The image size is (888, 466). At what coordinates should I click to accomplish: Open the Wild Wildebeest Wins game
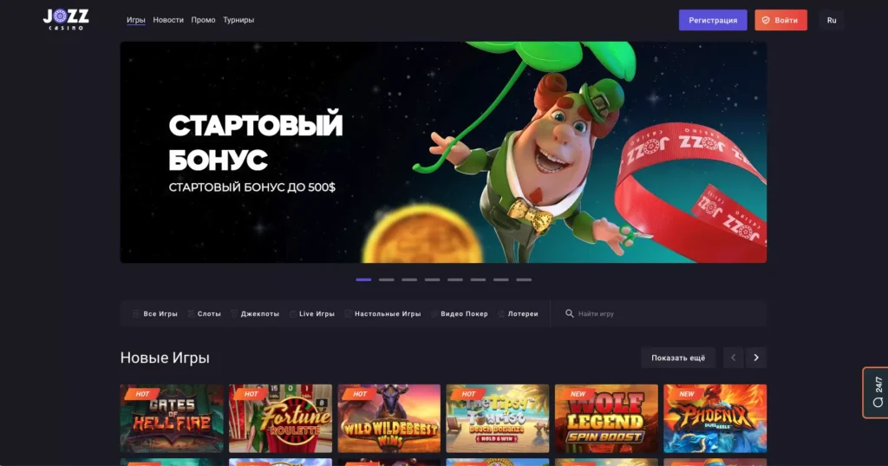coord(389,418)
